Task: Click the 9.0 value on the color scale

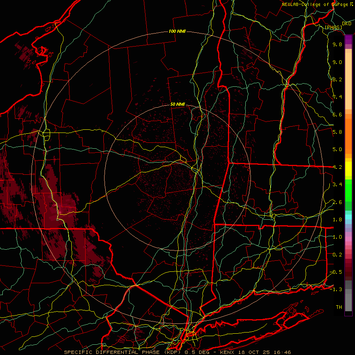Action: click(337, 62)
